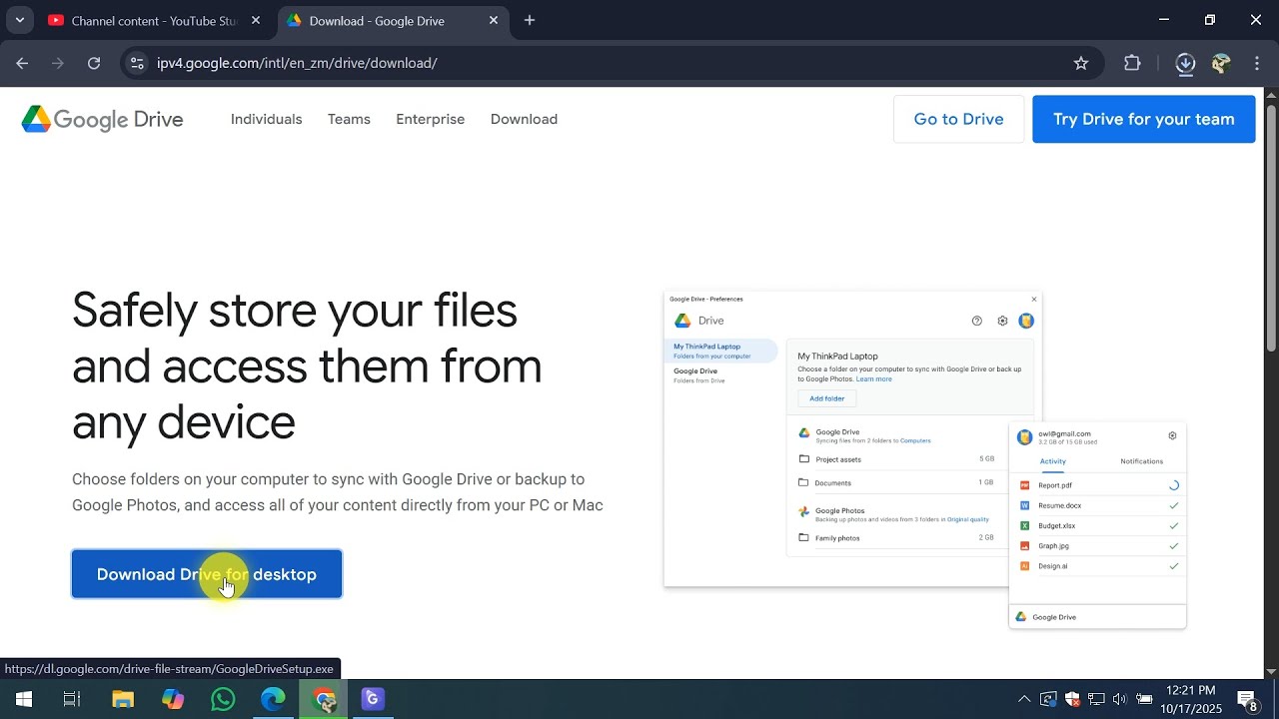Open the Individuals menu item

[x=266, y=119]
